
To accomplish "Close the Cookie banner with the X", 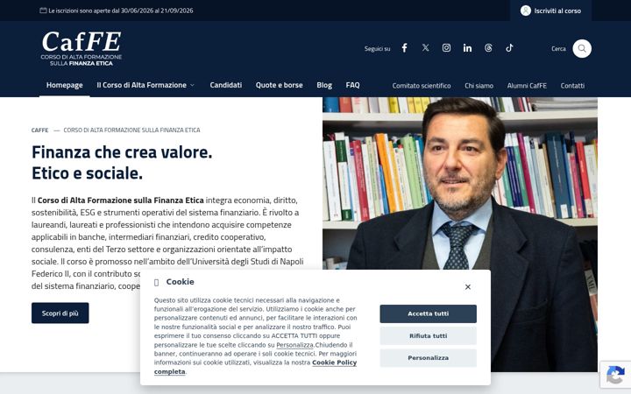I will 468,287.
